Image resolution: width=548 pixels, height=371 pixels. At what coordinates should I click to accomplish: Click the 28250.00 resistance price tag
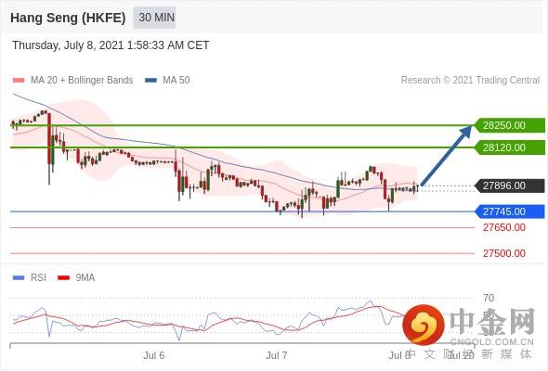(510, 125)
